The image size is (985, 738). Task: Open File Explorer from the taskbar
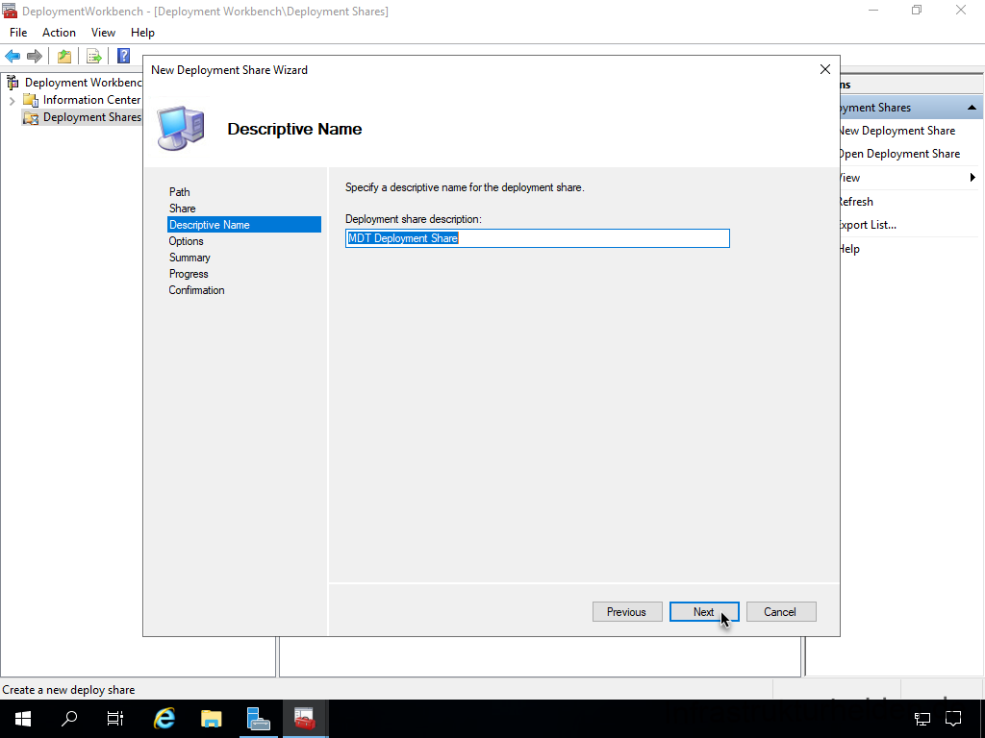211,719
